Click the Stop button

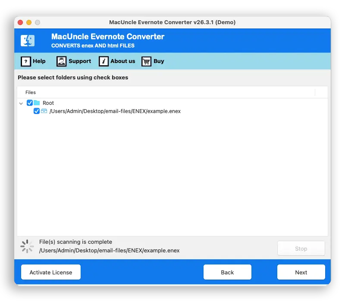[x=301, y=249]
